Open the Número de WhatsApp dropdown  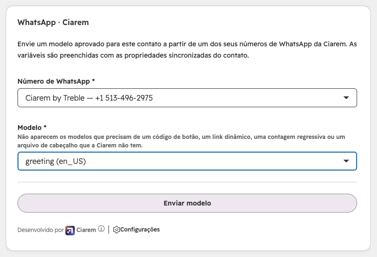point(187,98)
